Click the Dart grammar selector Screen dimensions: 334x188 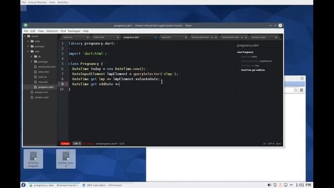point(279,144)
